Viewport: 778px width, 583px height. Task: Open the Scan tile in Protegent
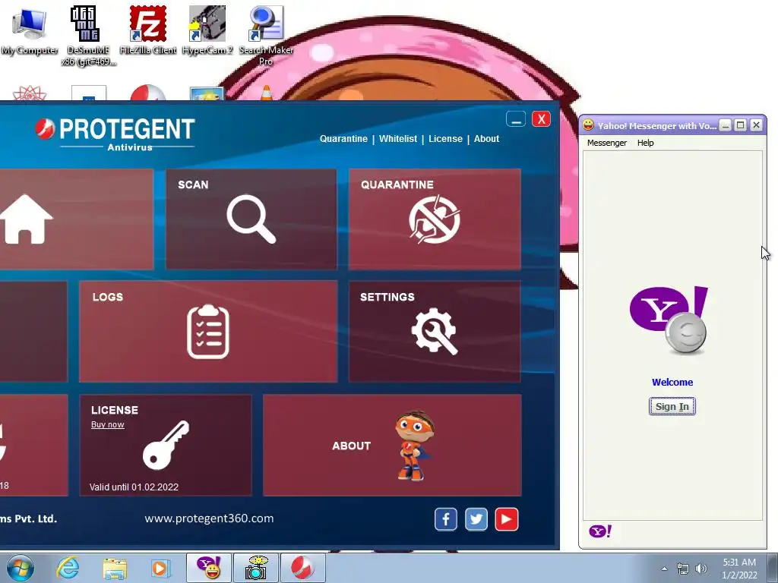pyautogui.click(x=251, y=219)
